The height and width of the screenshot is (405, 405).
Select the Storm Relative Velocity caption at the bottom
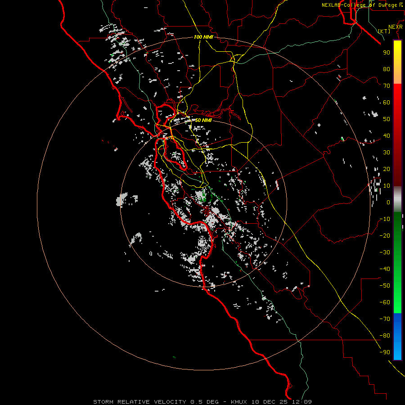pos(202,402)
